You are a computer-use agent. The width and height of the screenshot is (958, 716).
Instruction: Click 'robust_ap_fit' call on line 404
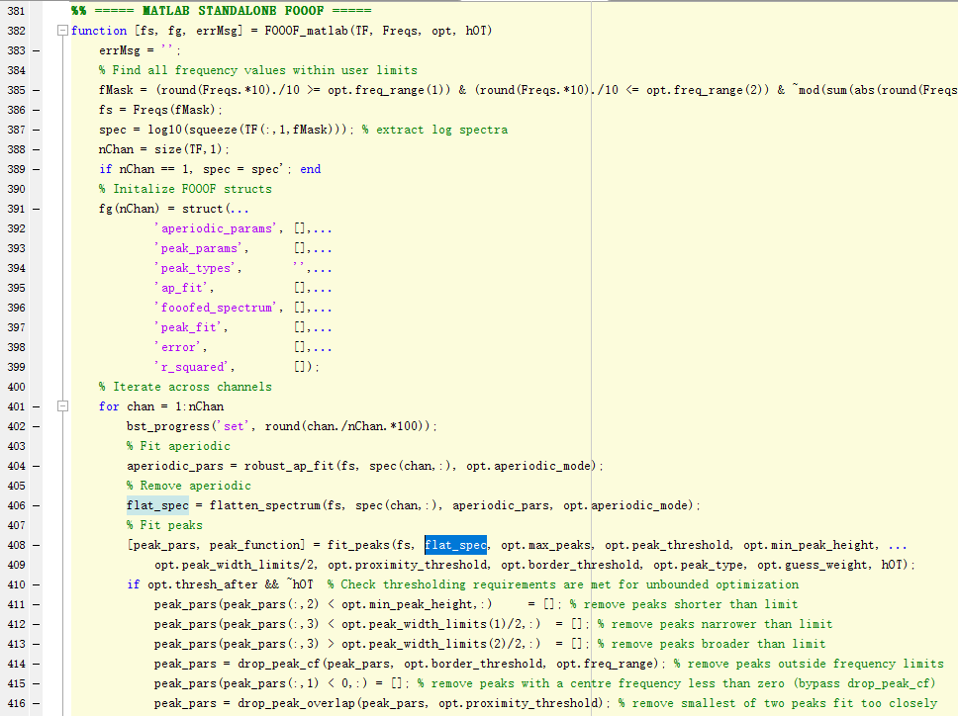click(290, 466)
